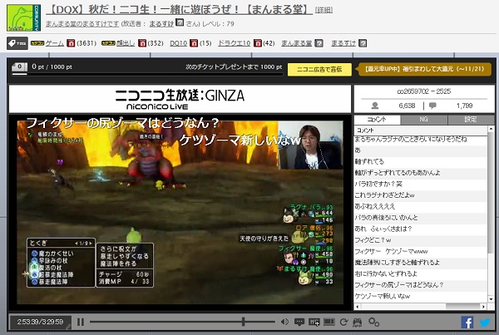The image size is (499, 335).
Task: Click the visitor count person icon
Action: pyautogui.click(x=375, y=106)
